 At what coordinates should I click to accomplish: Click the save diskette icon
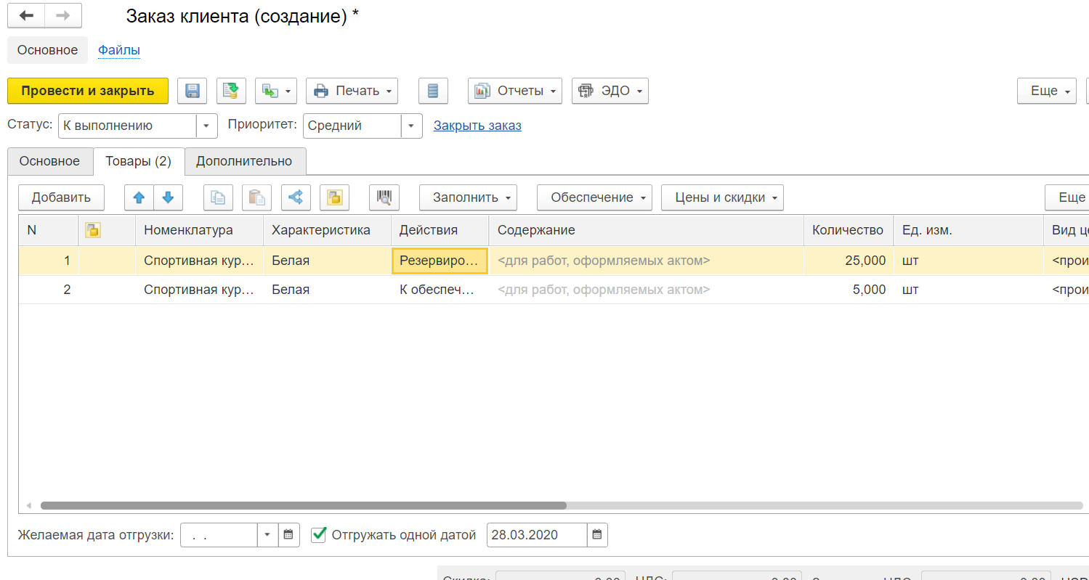(x=193, y=91)
